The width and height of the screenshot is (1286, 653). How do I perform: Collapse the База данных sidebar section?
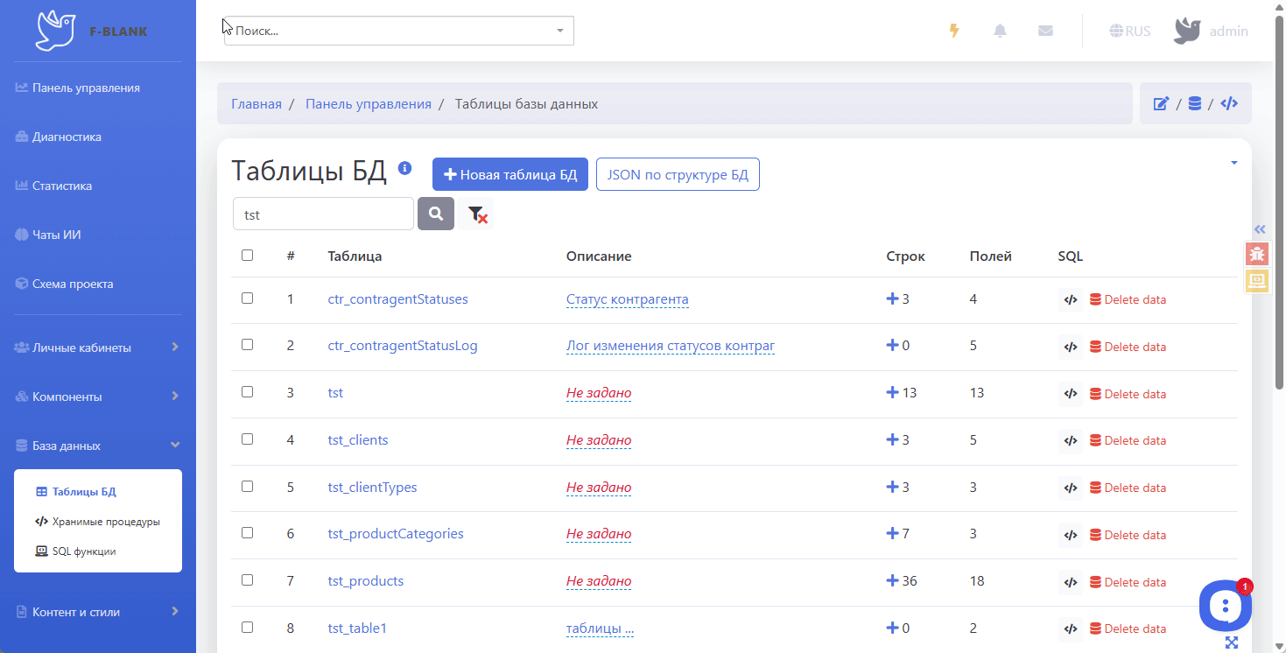click(97, 446)
